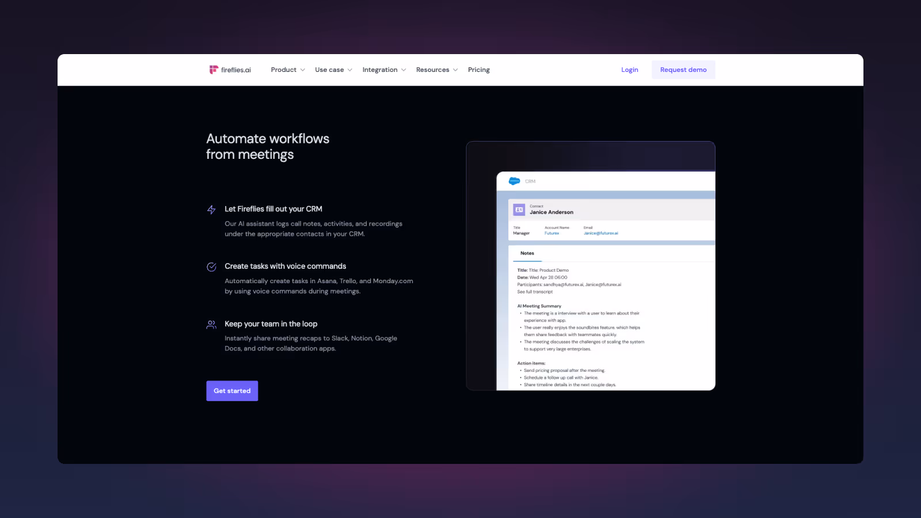The image size is (921, 518).
Task: Click the 'Janice Anderson' contact name
Action: click(551, 212)
